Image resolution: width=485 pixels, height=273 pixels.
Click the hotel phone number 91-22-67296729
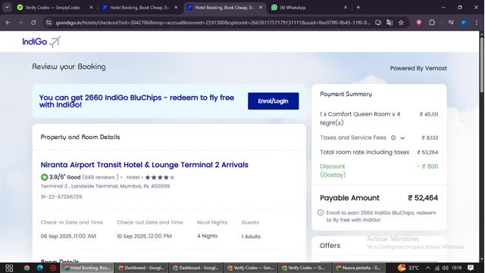click(61, 197)
